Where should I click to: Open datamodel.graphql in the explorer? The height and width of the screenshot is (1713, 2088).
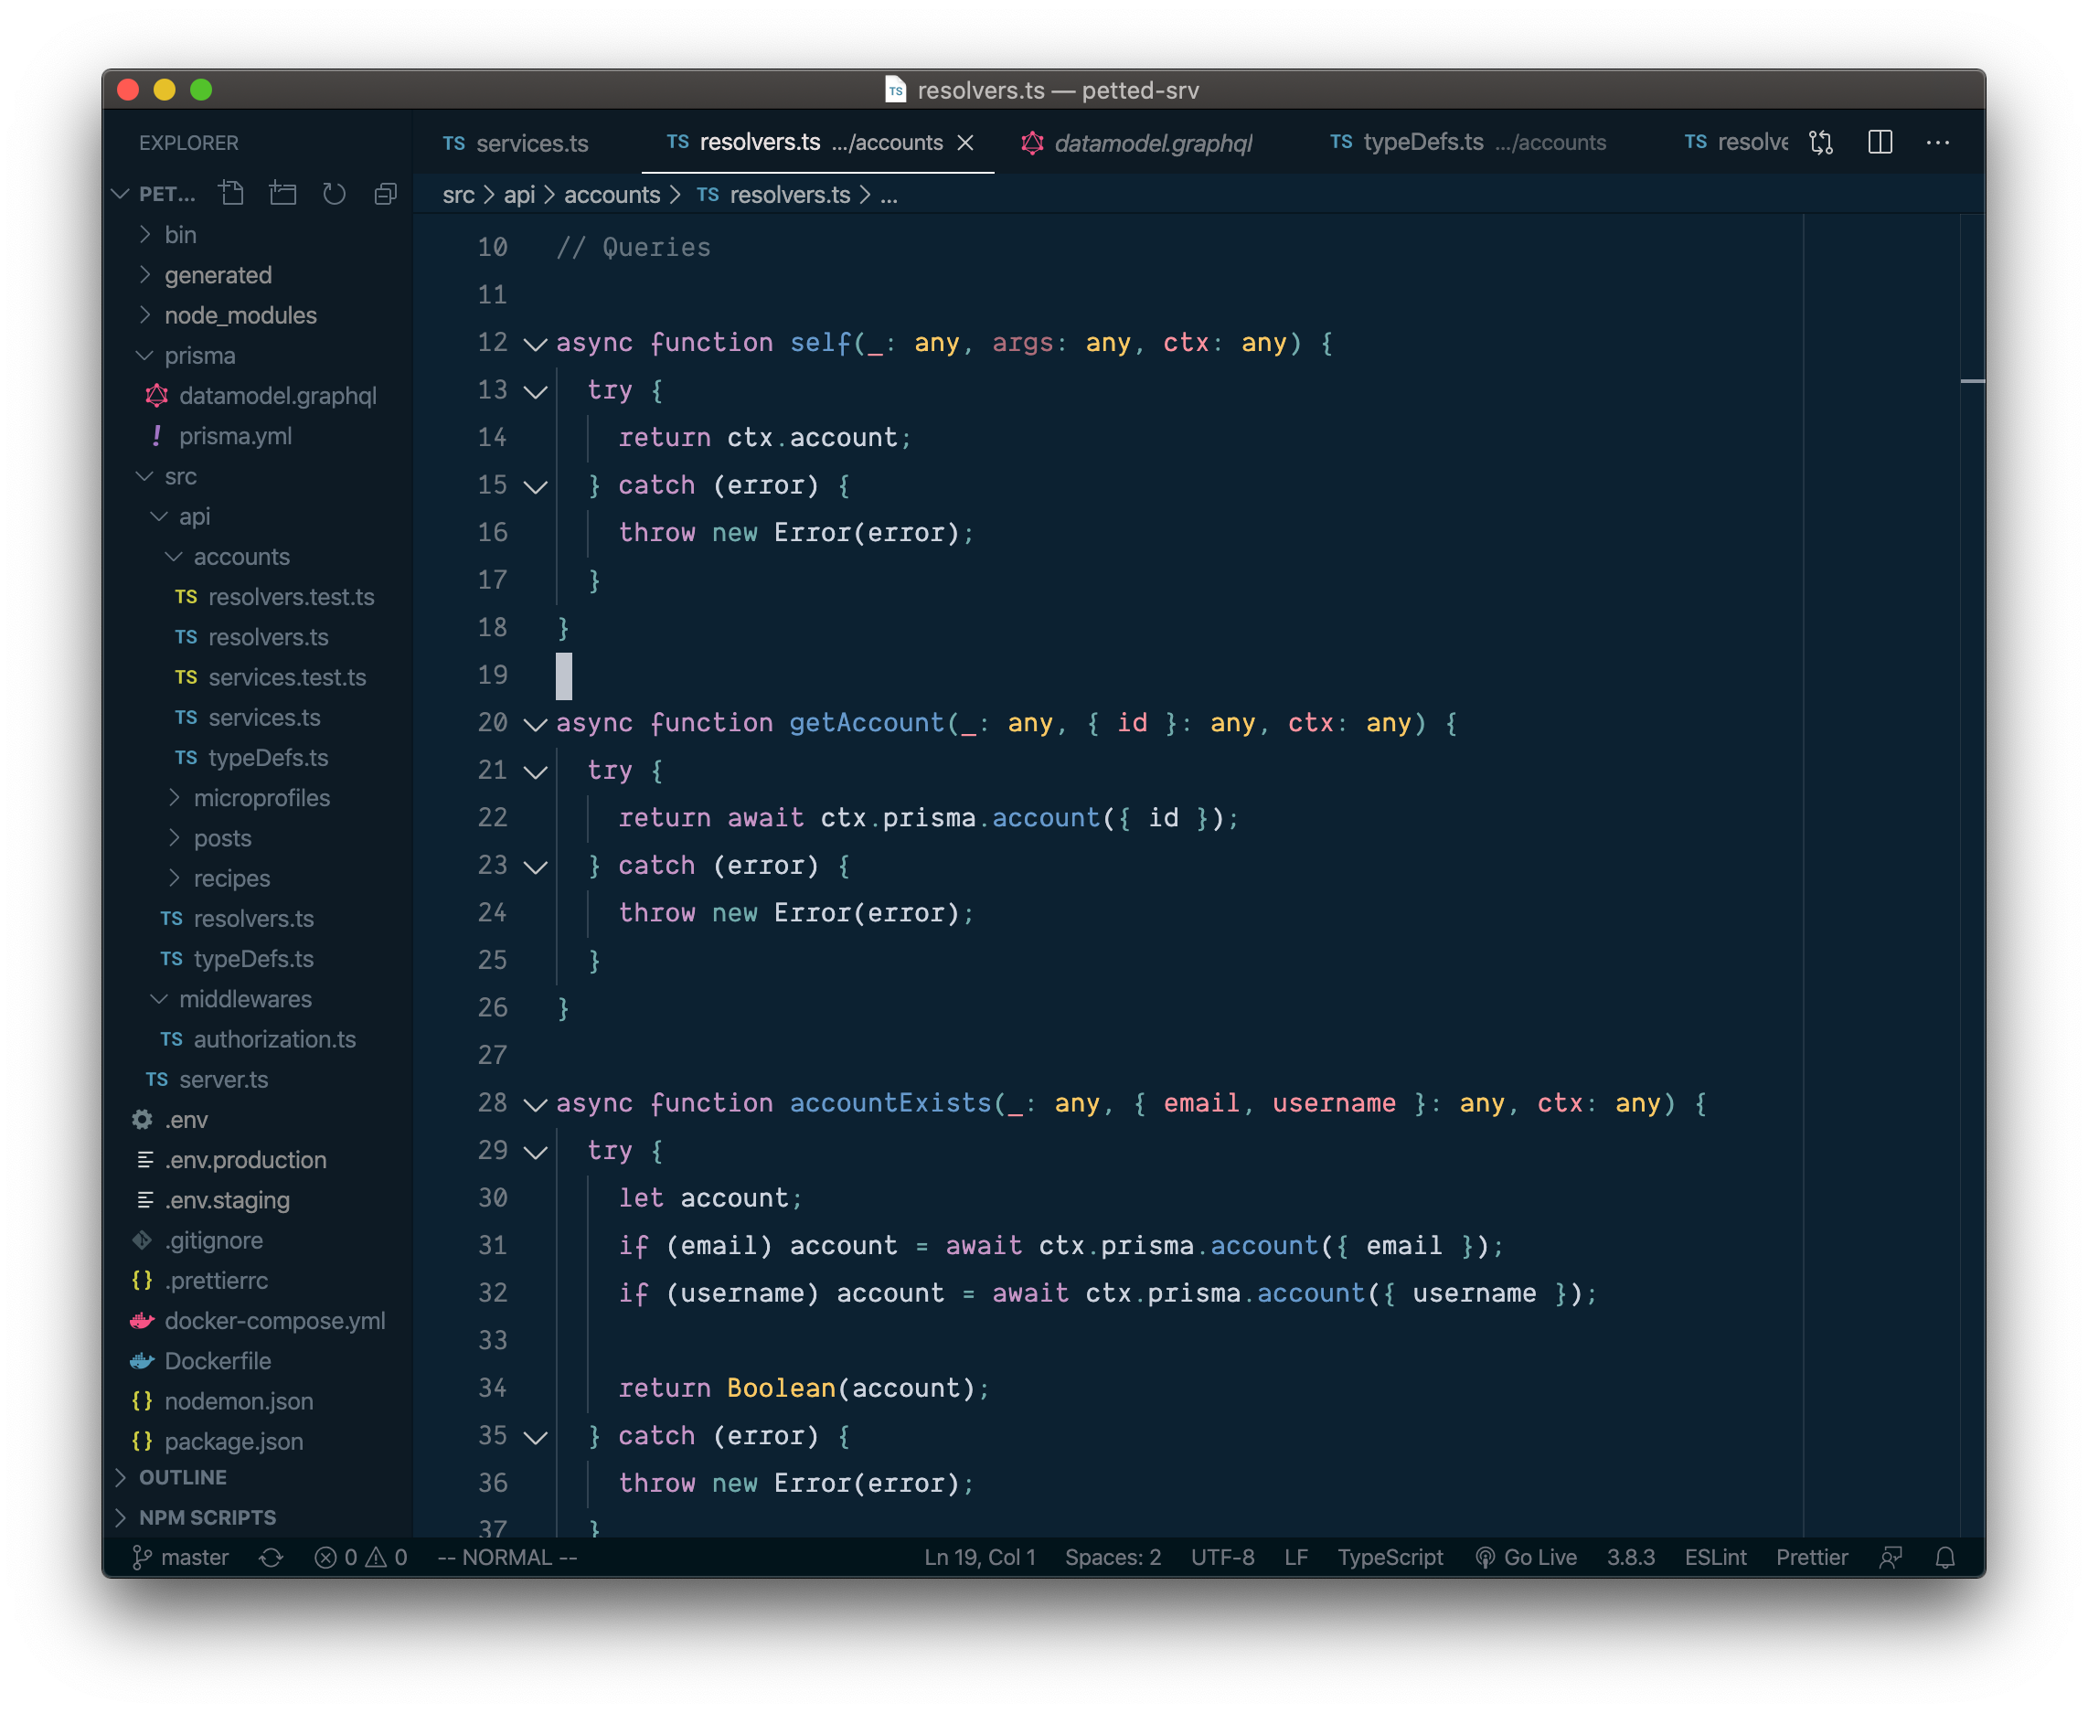259,396
